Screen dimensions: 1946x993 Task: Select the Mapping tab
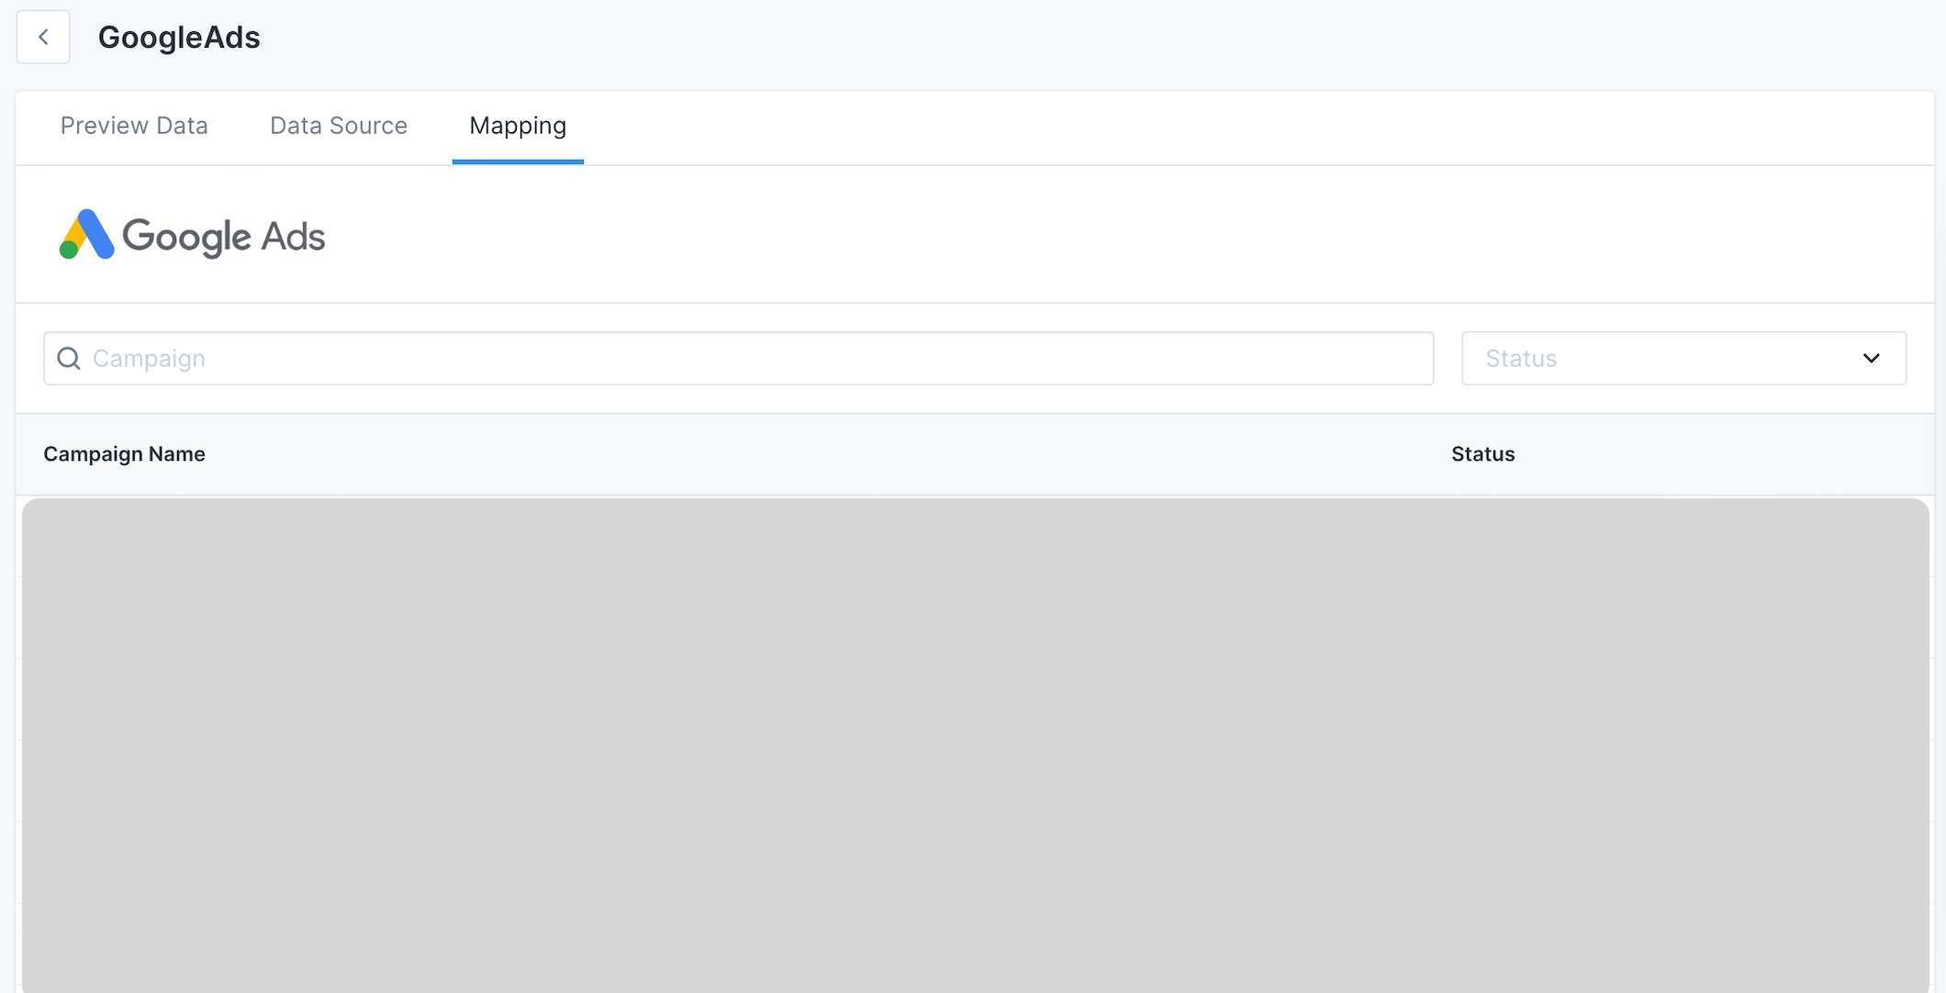517,126
